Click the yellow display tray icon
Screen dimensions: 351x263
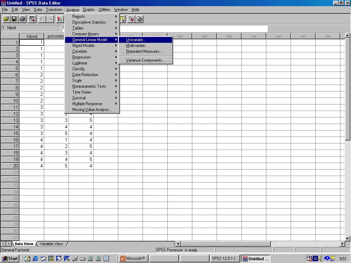332,259
